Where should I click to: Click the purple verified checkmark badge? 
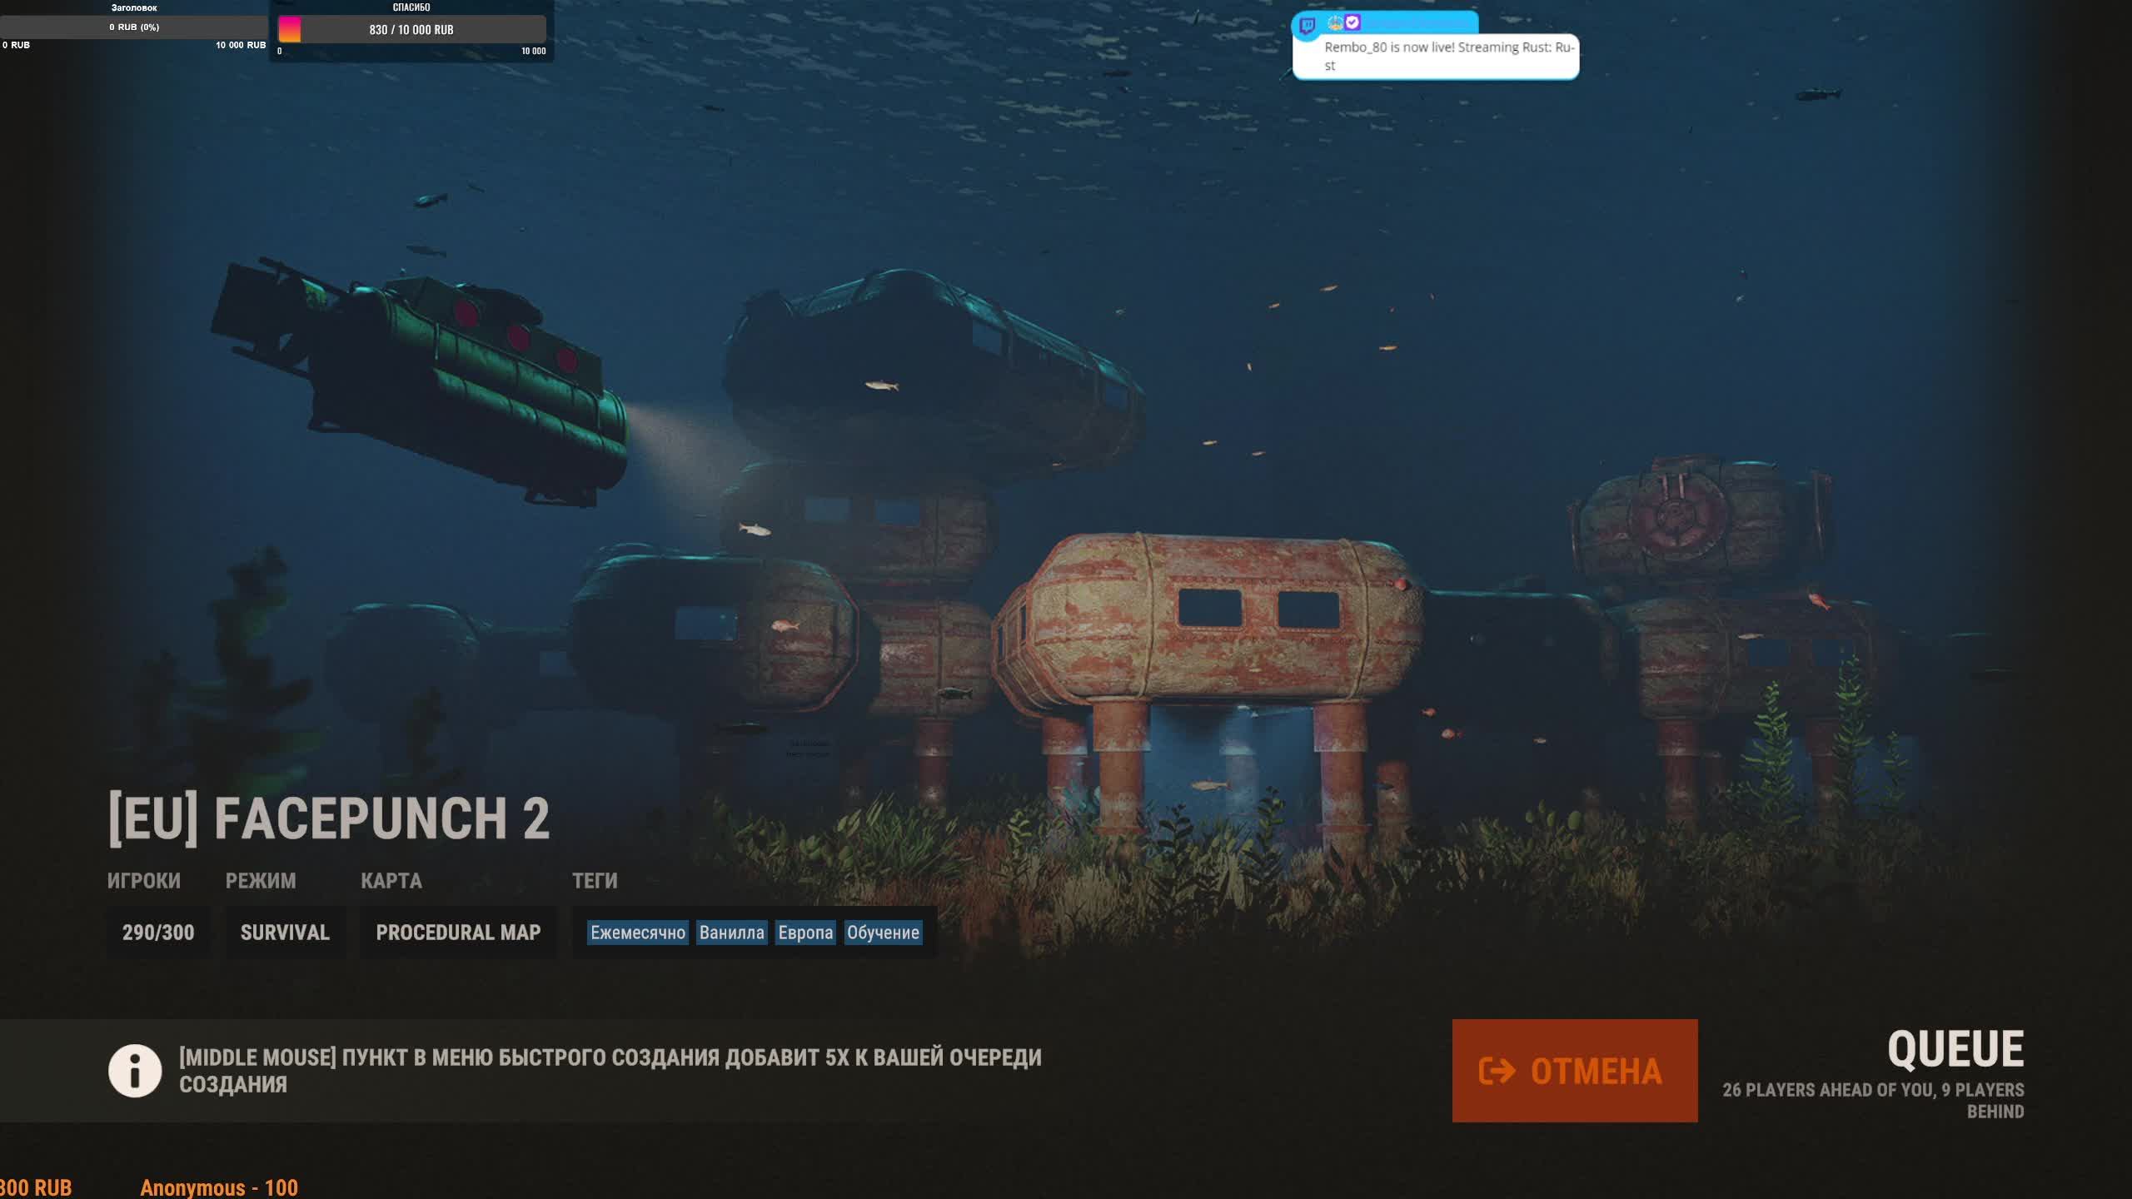1352,22
